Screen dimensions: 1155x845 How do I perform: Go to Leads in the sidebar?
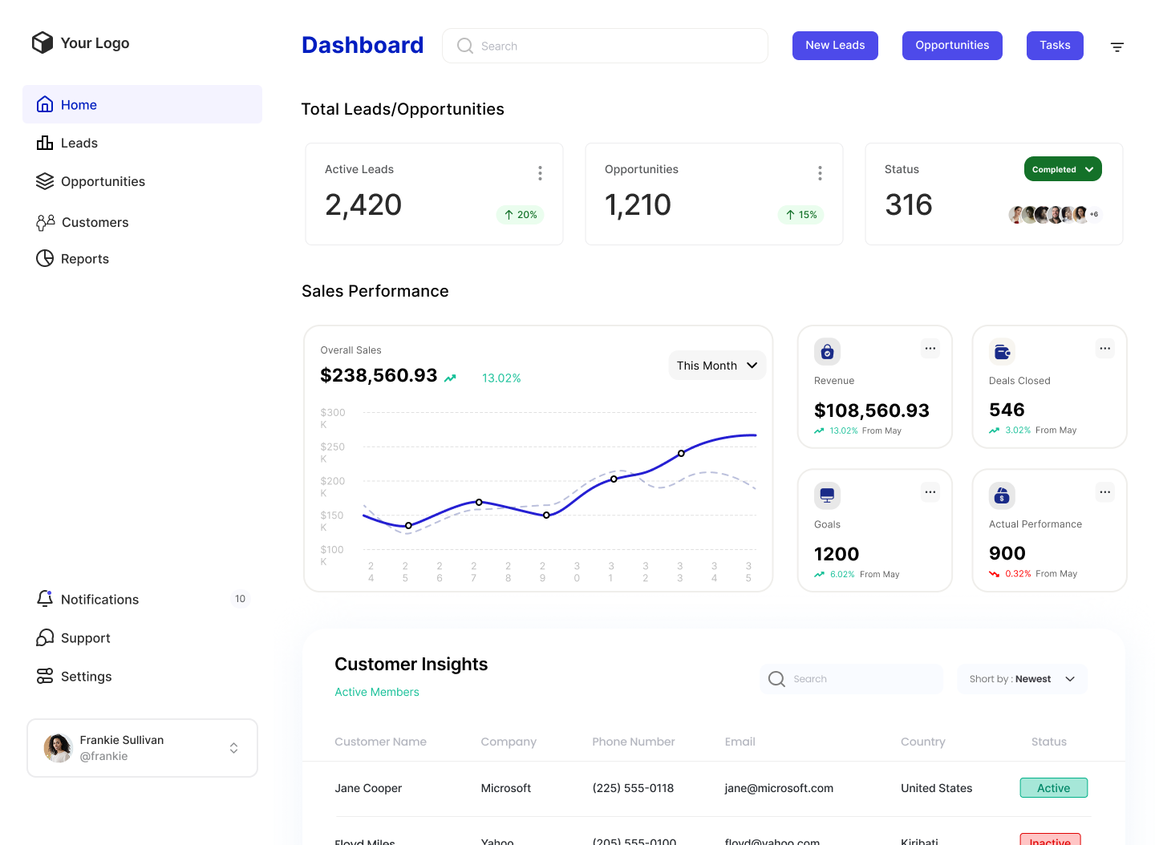pos(79,144)
